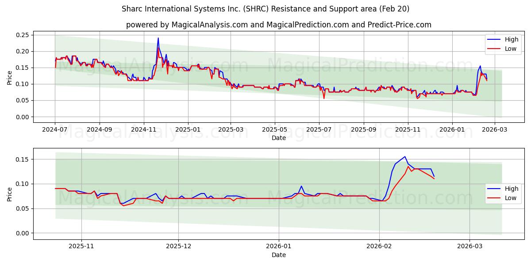Click the '2025-09' tick label
This screenshot has width=531, height=265.
[364, 130]
